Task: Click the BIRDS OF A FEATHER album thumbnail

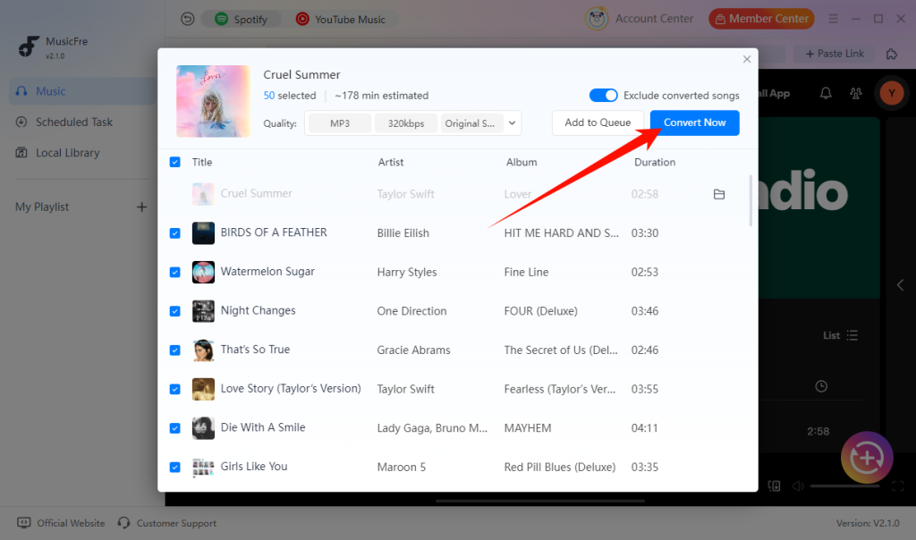Action: click(x=203, y=233)
